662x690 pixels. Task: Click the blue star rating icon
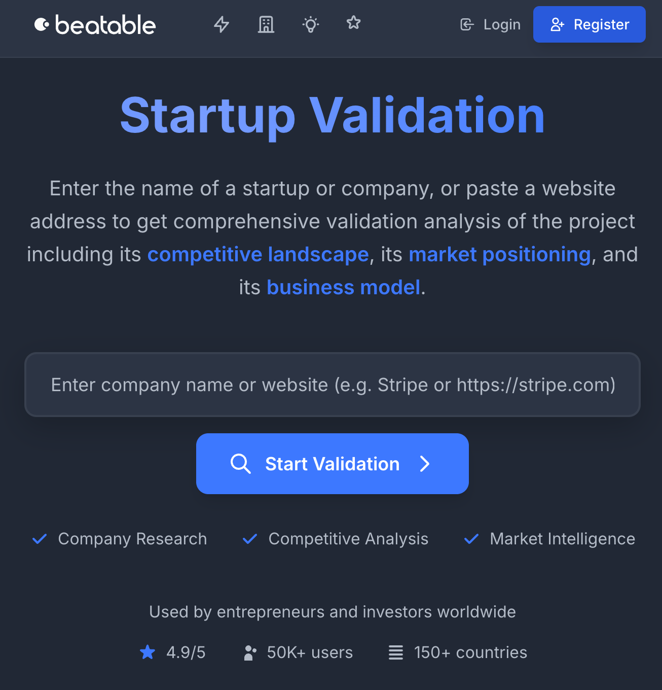coord(148,652)
